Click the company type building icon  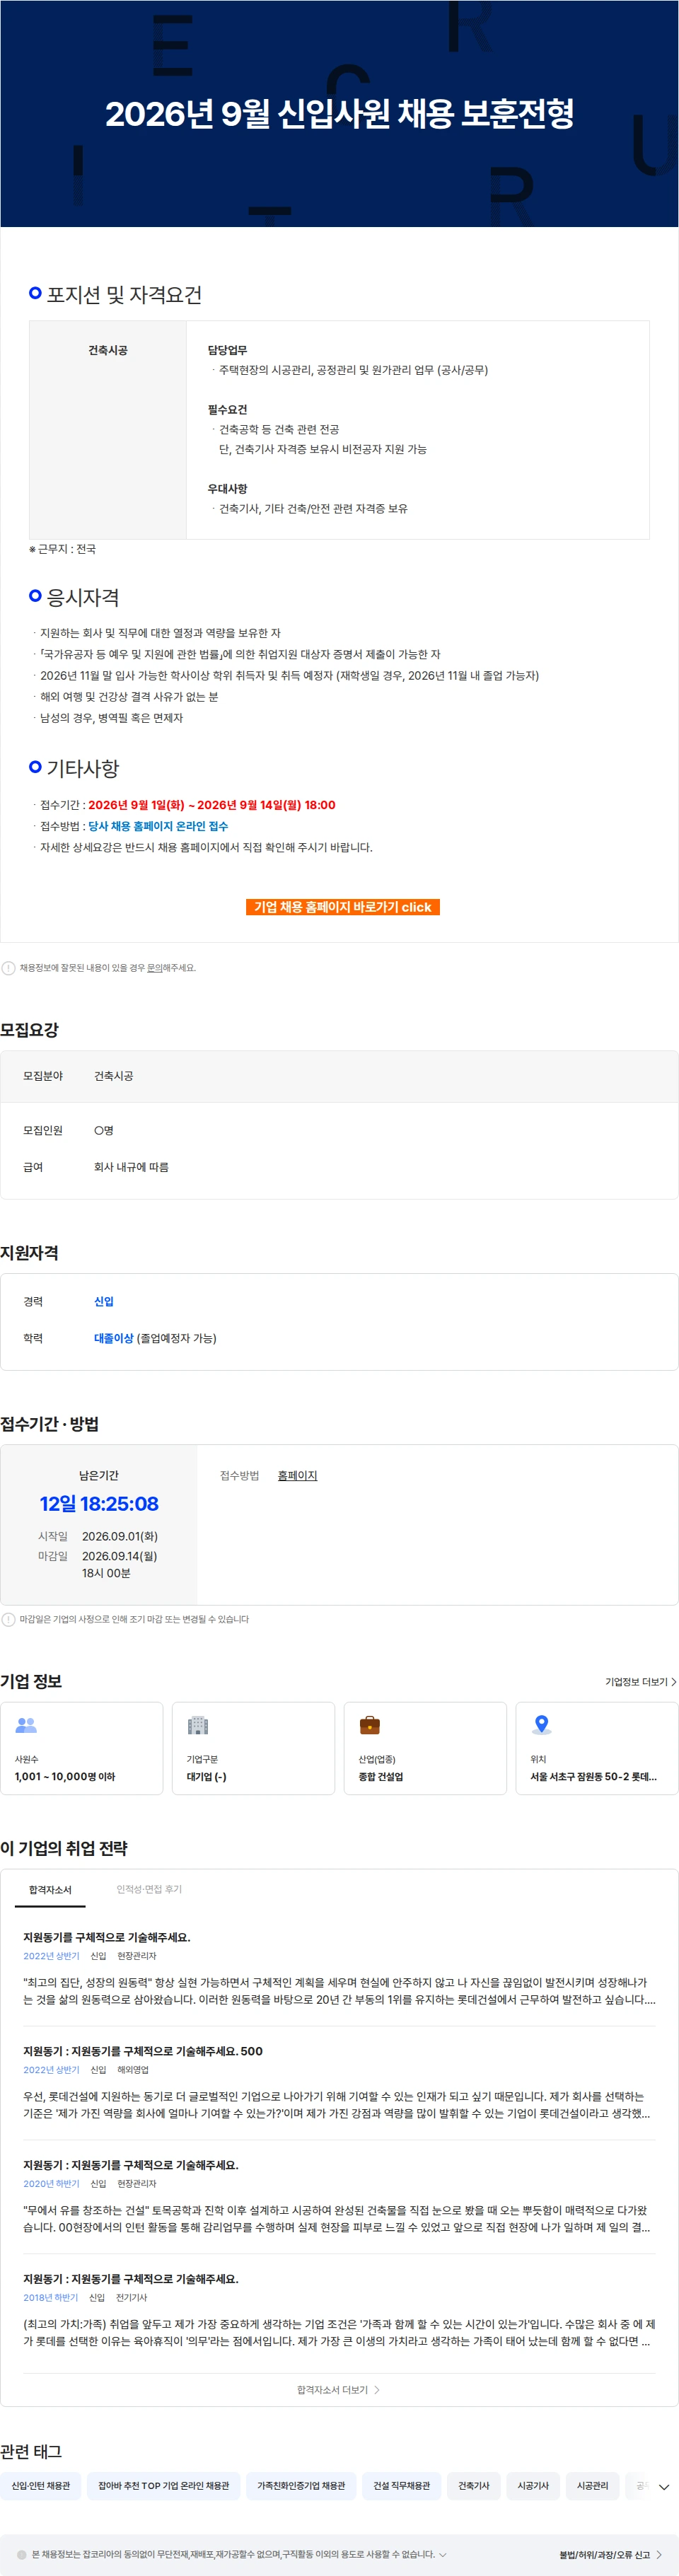(198, 1724)
